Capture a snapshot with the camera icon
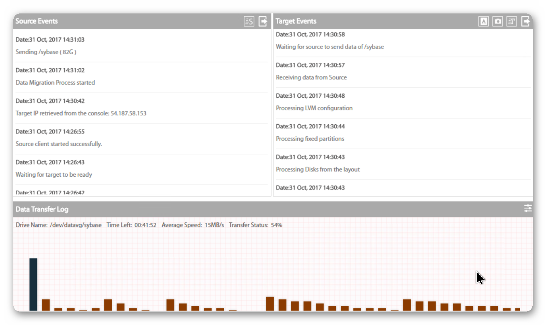The width and height of the screenshot is (546, 325). pos(498,21)
